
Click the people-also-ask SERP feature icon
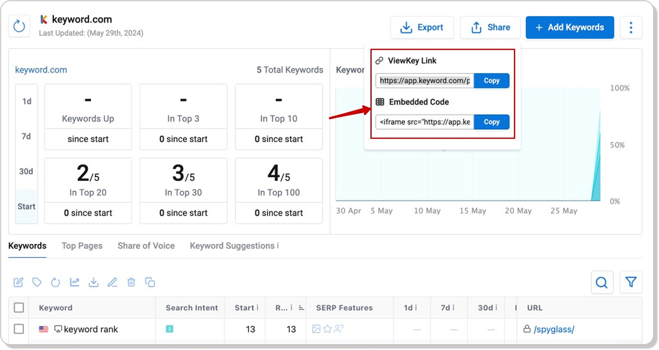click(x=339, y=329)
